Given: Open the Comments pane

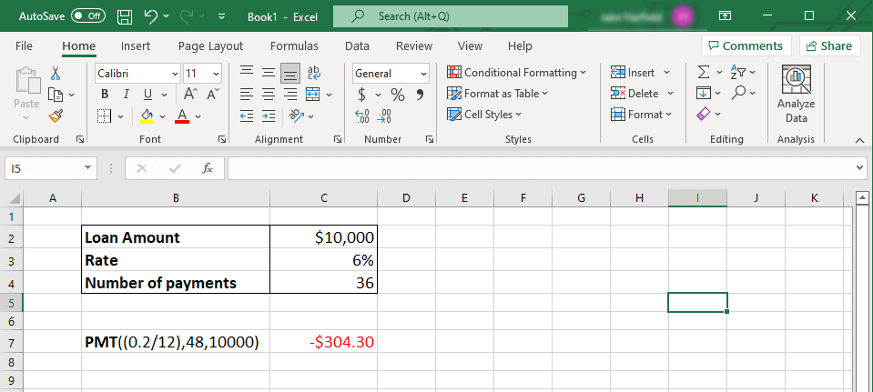Looking at the screenshot, I should [746, 45].
